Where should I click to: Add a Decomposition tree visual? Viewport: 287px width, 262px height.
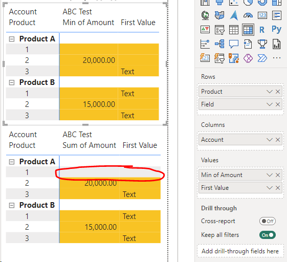(219, 44)
